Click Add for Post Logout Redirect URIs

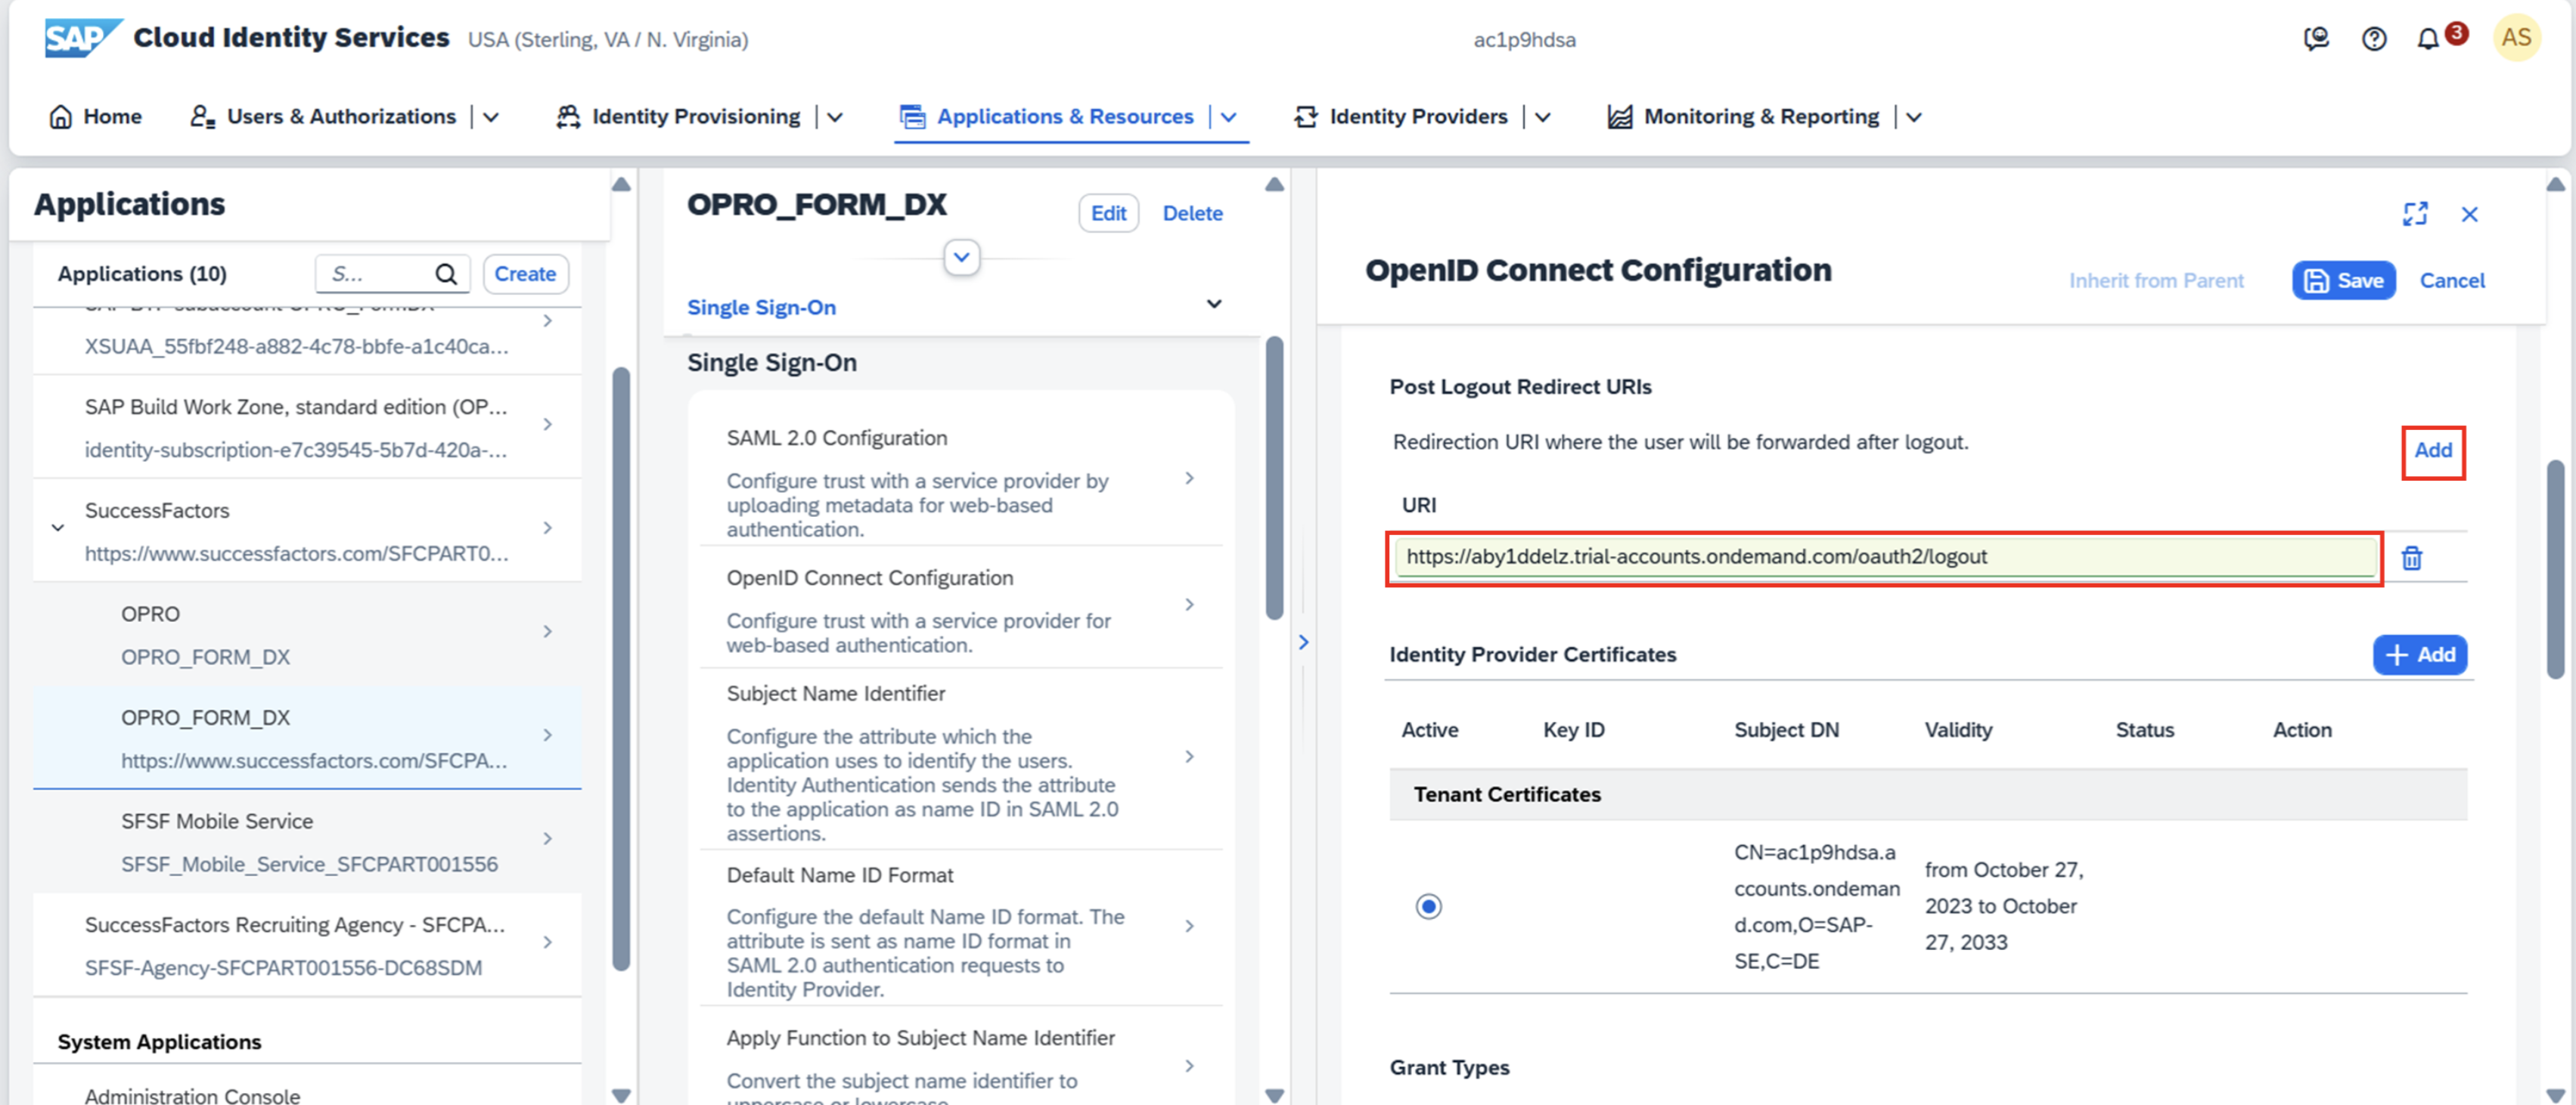2432,450
